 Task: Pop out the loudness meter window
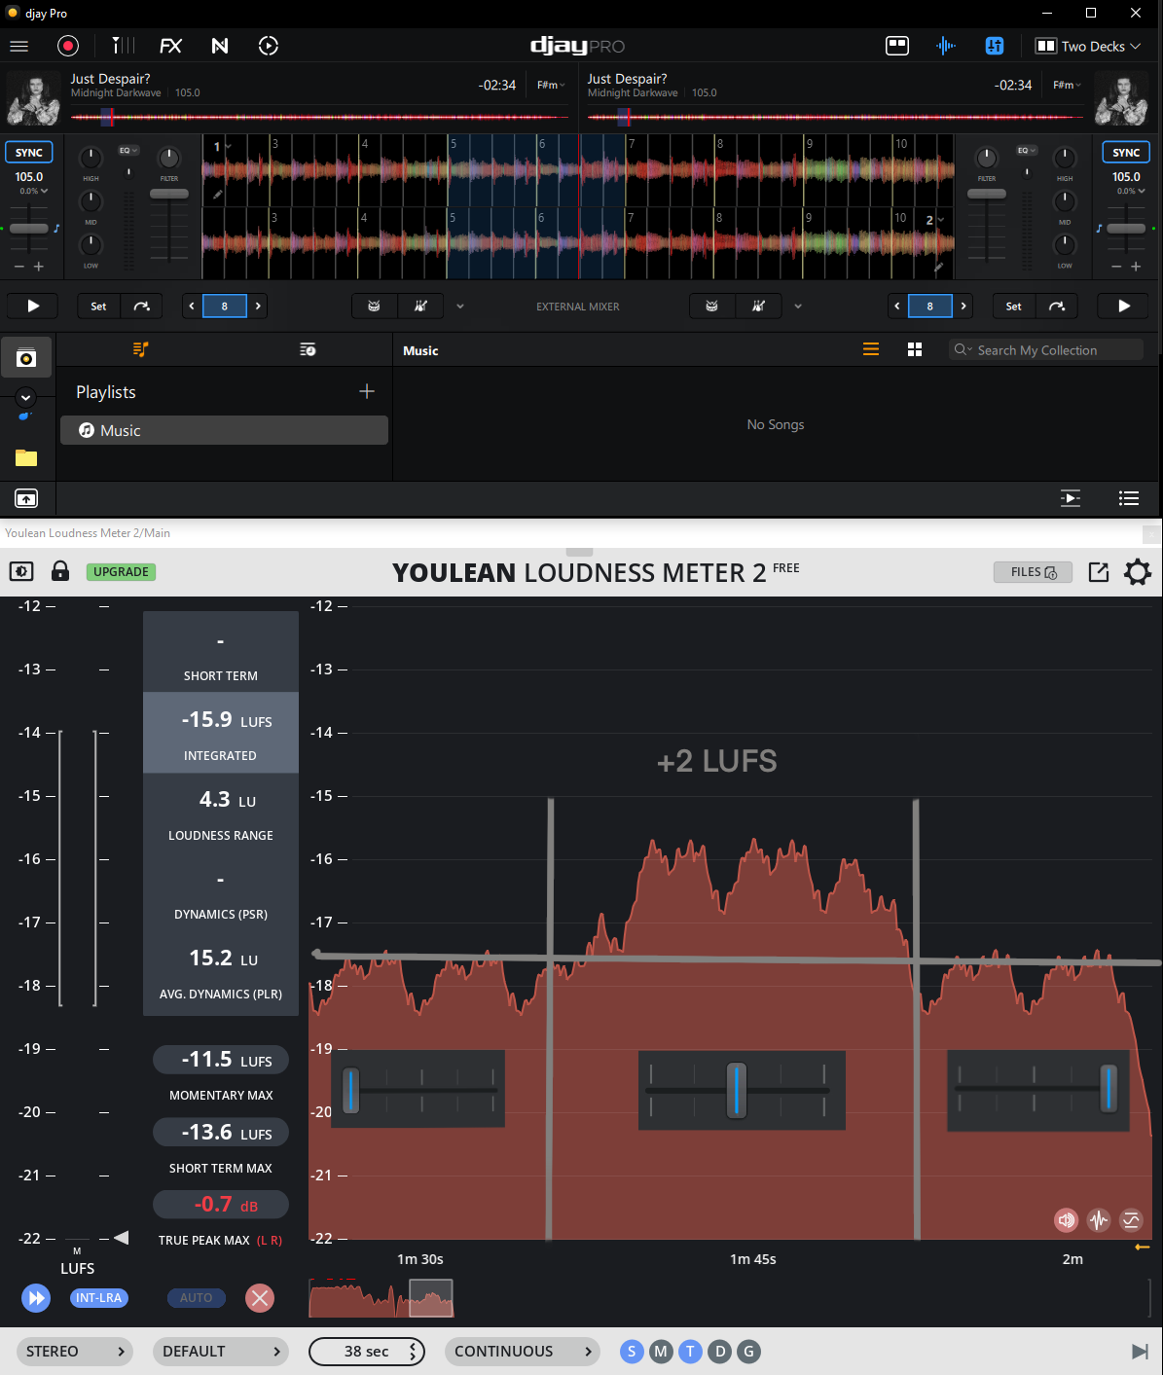coord(1099,572)
